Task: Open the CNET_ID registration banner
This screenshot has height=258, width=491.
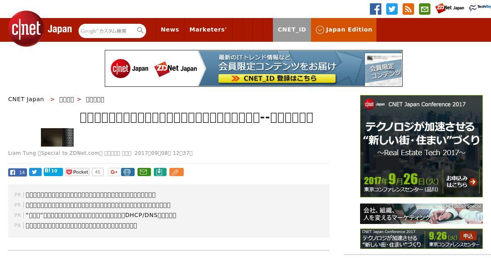Action: click(x=254, y=68)
